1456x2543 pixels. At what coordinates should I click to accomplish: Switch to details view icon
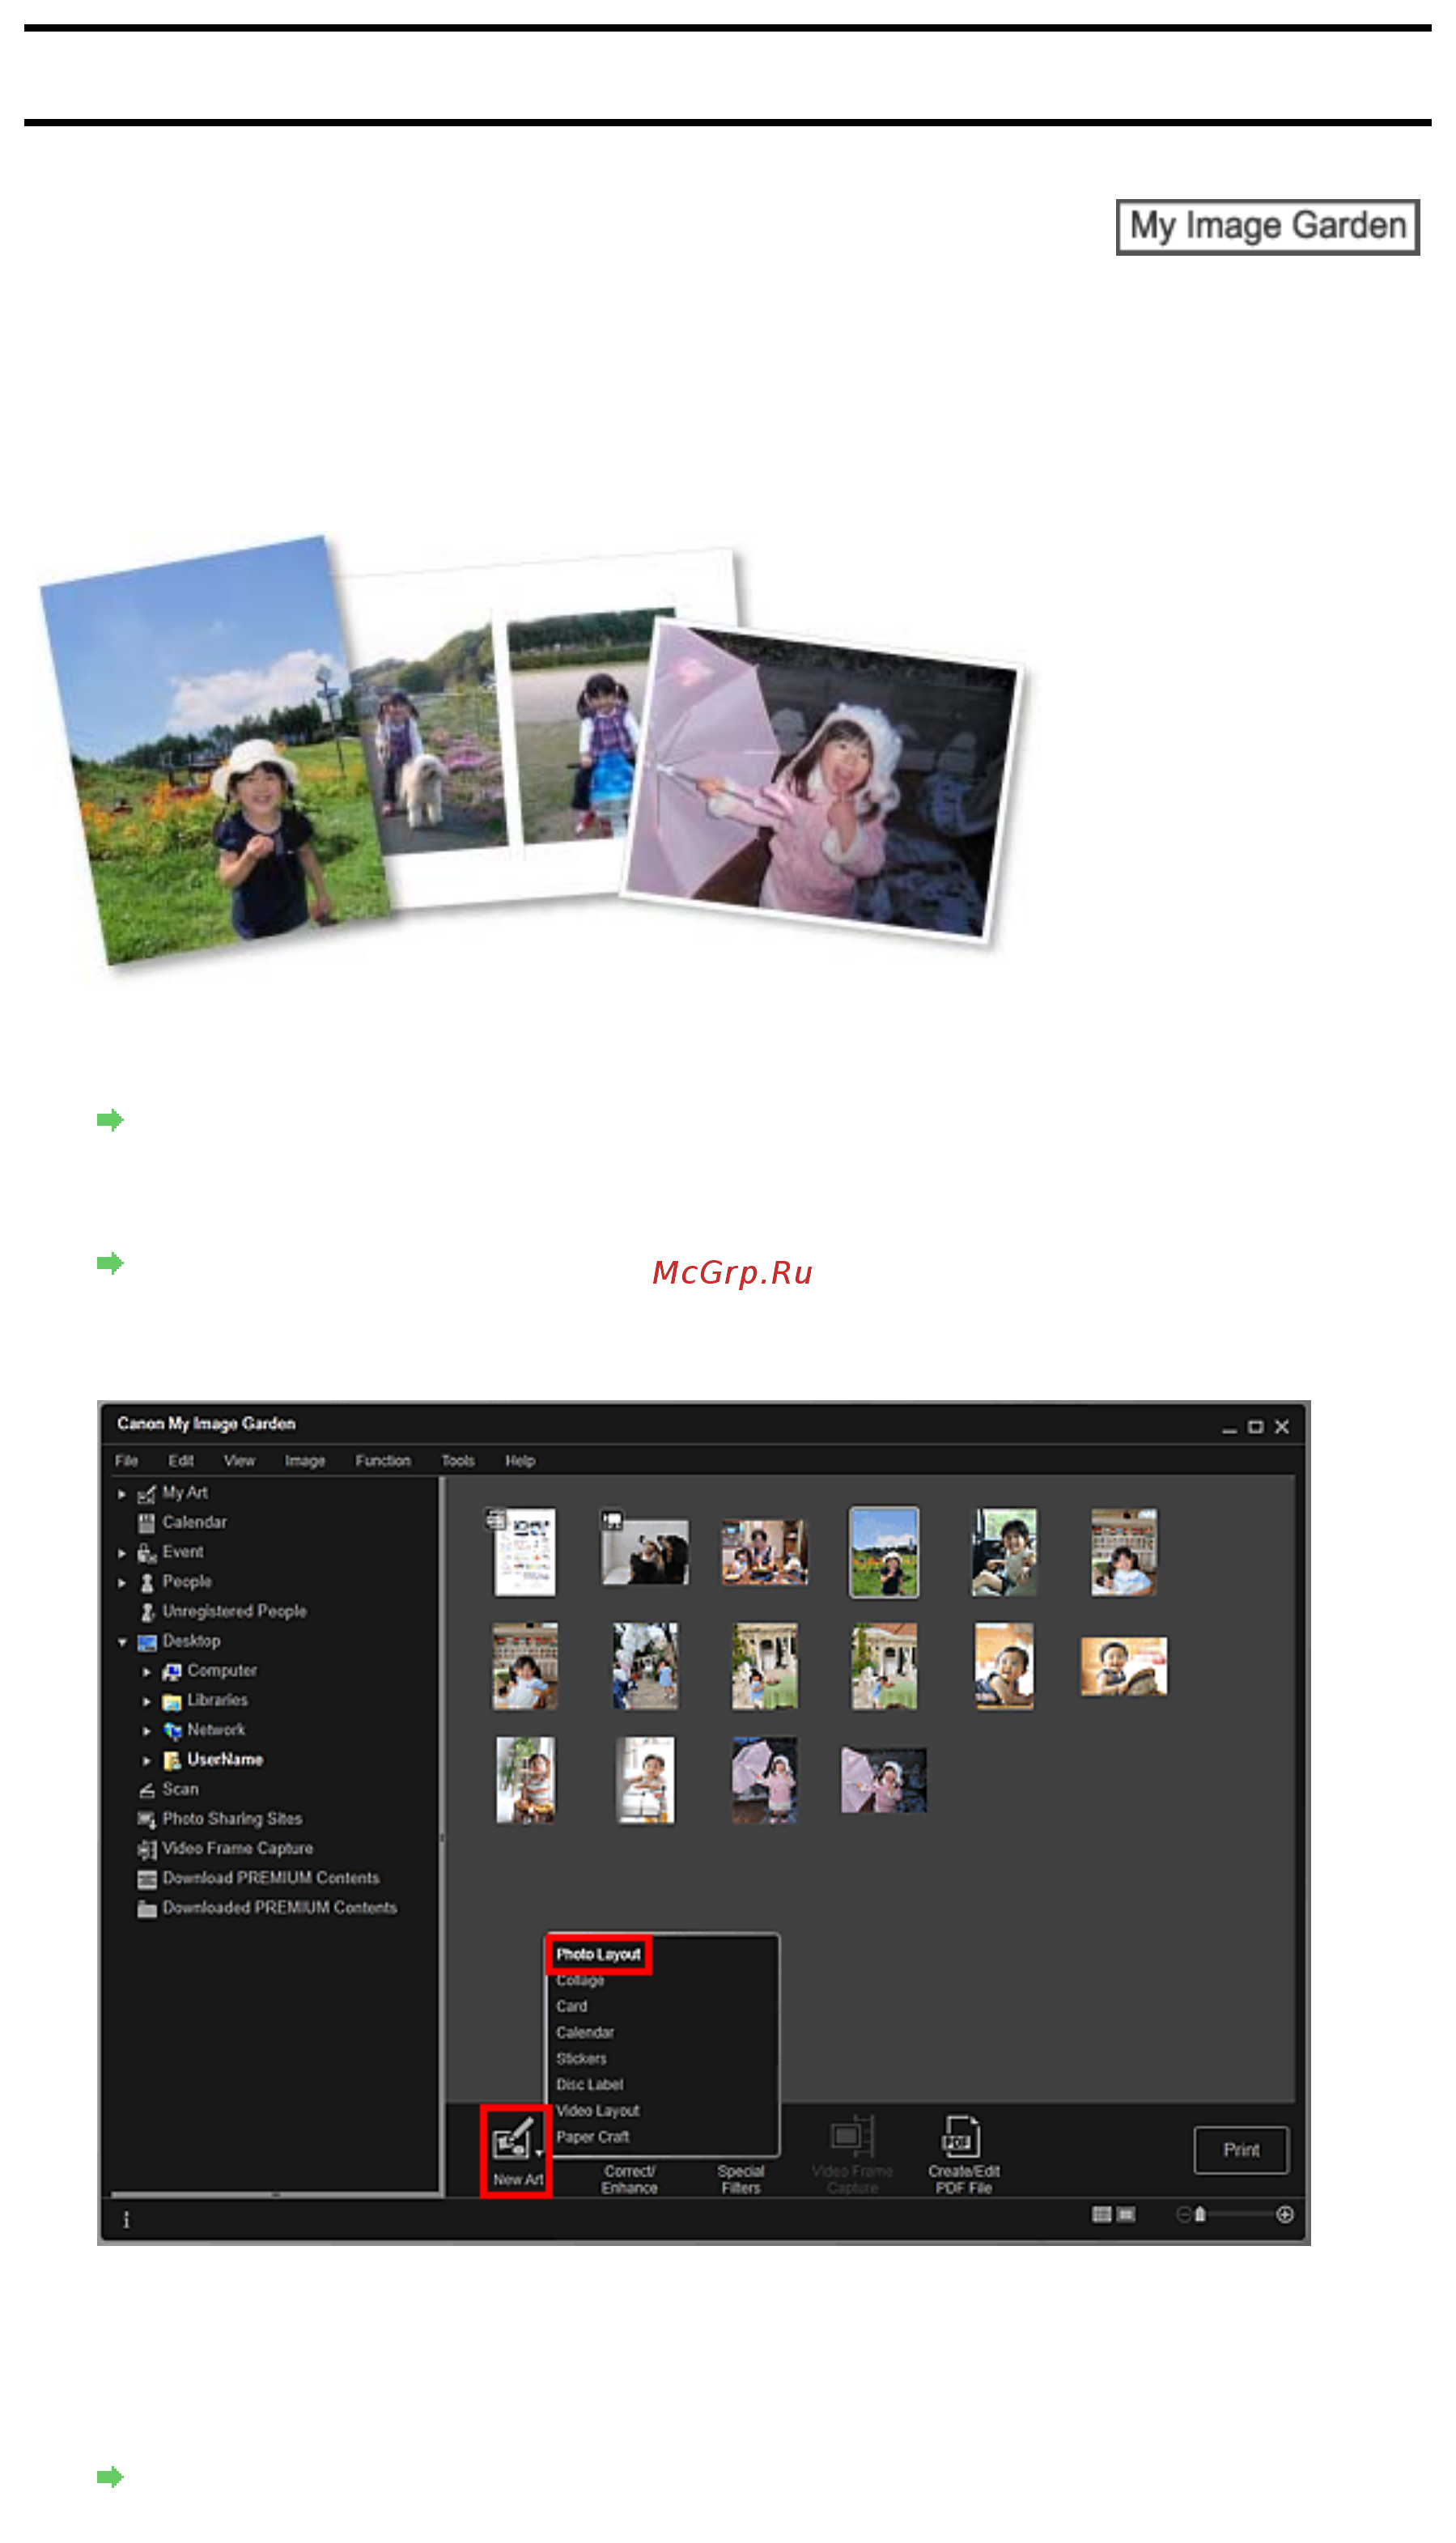pos(1126,2215)
